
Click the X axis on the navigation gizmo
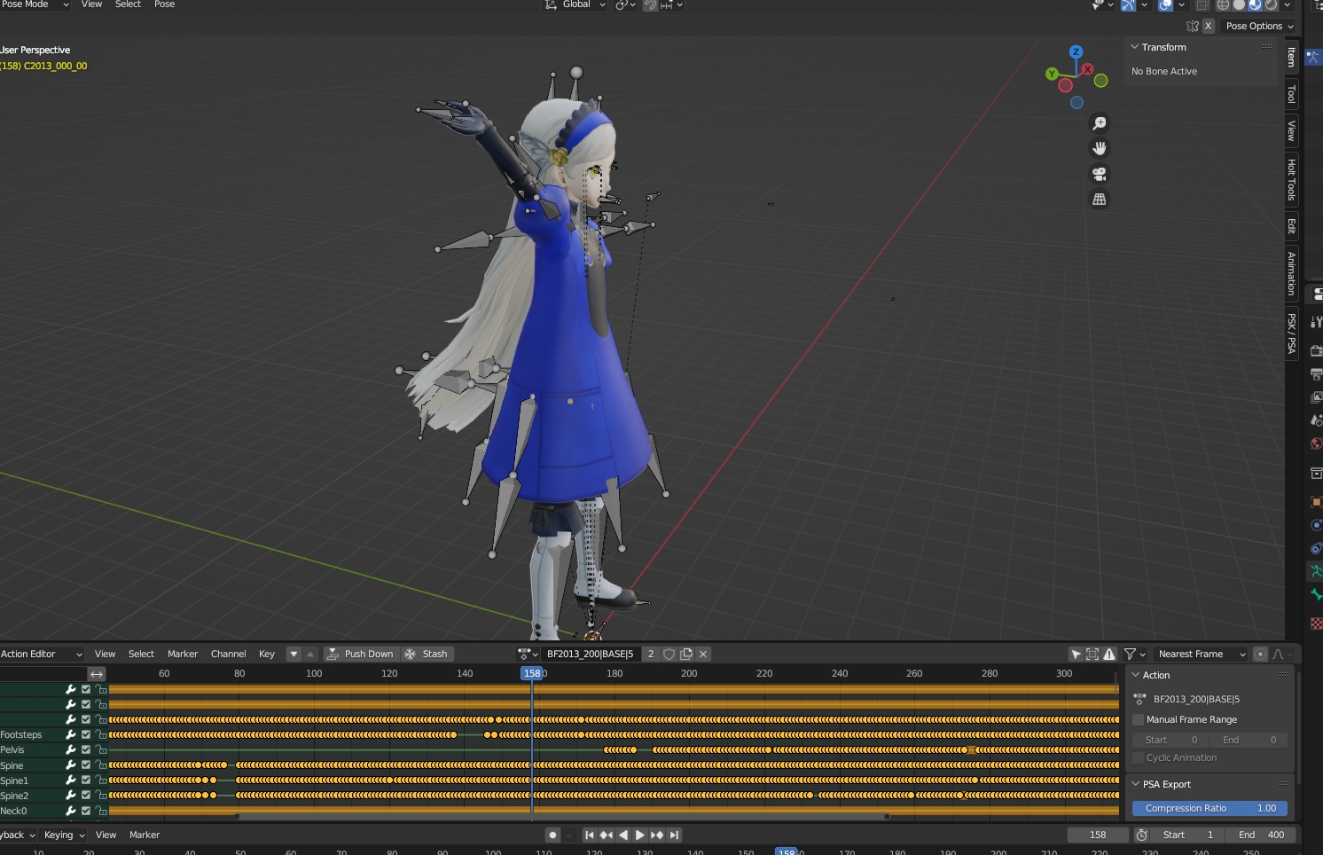1087,69
